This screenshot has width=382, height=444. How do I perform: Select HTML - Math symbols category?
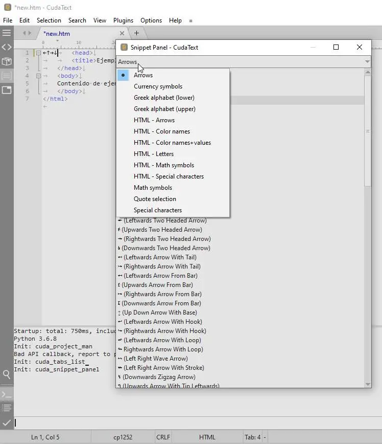[x=173, y=165]
